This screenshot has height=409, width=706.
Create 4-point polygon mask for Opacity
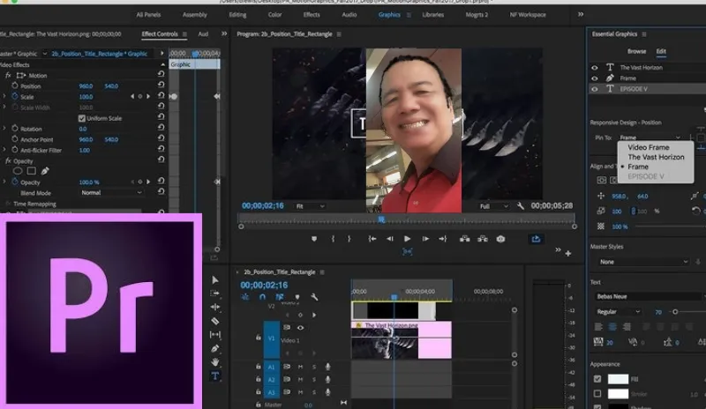(x=32, y=171)
